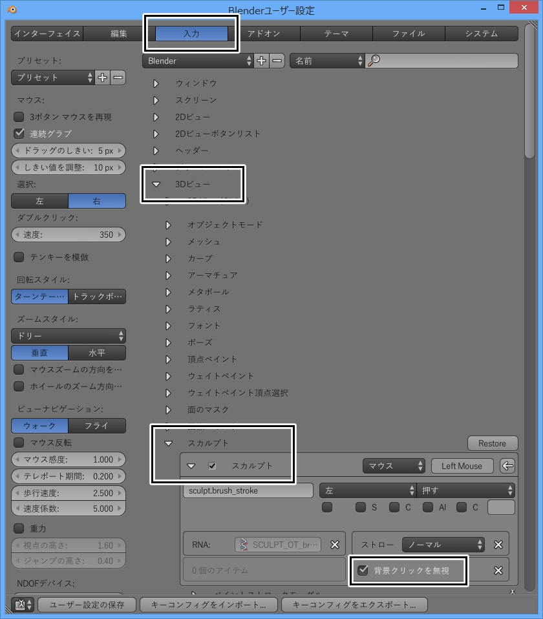
Task: Open the アドオン tab
Action: tap(264, 34)
